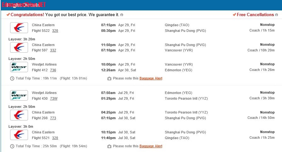Open aircraft type 320 link for Flight 5522

click(55, 31)
